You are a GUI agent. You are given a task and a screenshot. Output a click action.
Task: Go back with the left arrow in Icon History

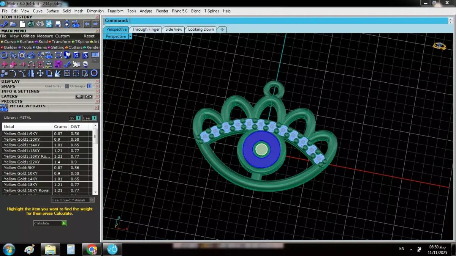tap(87, 24)
